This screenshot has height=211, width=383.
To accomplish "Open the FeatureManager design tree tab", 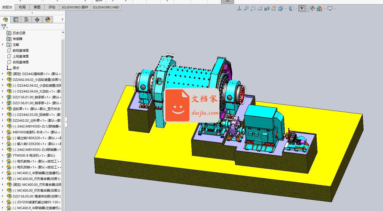I will (5, 20).
